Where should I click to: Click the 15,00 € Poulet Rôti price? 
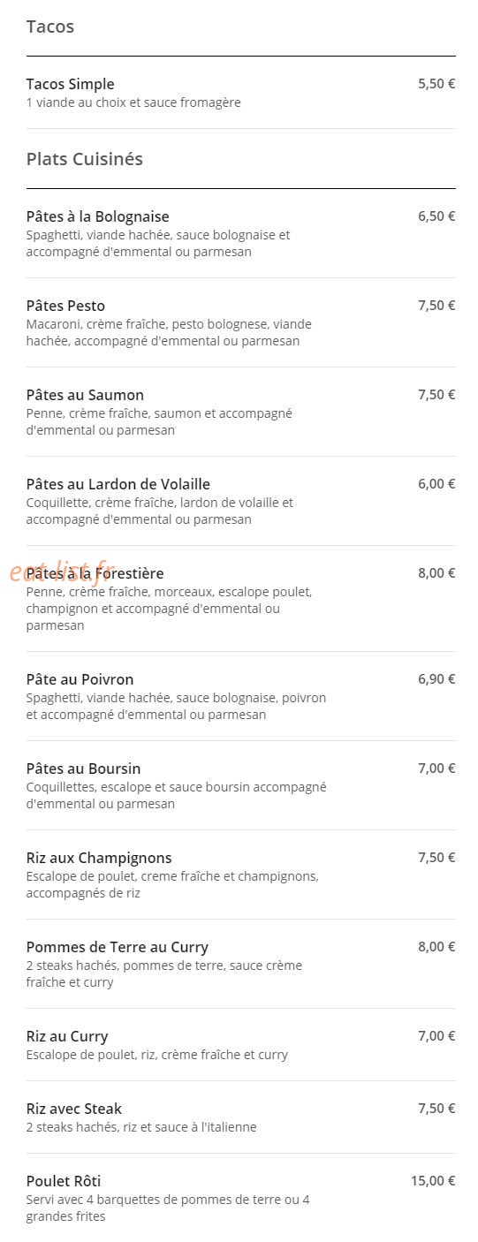point(433,1180)
